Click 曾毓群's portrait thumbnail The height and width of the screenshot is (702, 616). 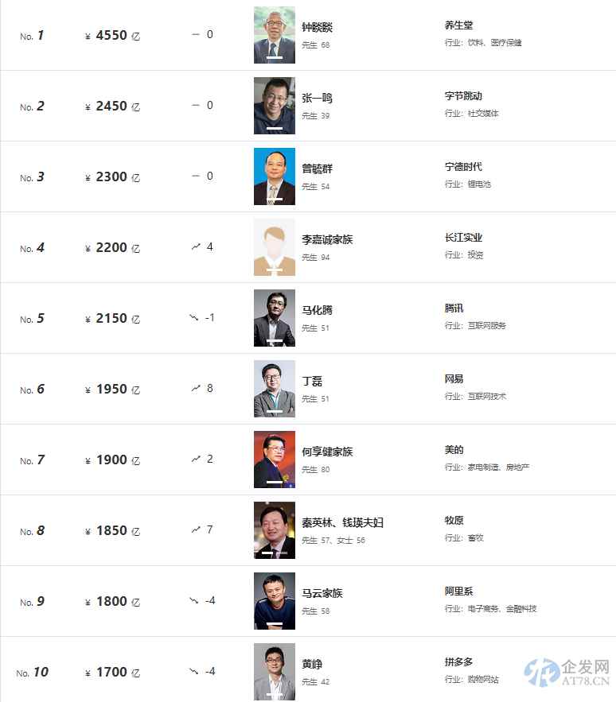tap(274, 176)
